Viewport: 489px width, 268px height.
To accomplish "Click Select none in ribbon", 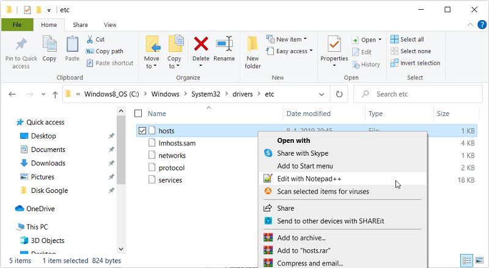I will click(x=411, y=51).
